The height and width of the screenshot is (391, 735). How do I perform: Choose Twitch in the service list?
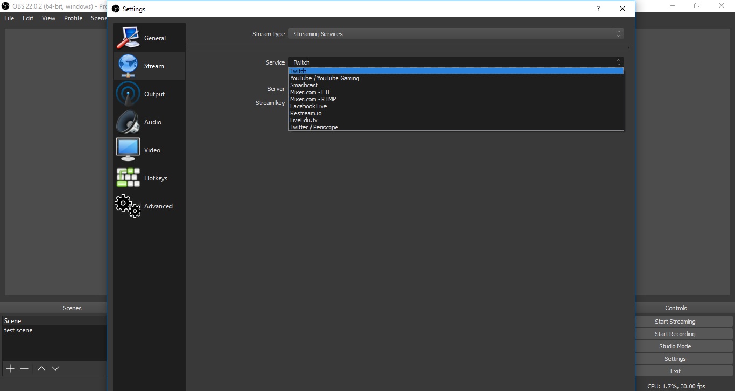456,71
